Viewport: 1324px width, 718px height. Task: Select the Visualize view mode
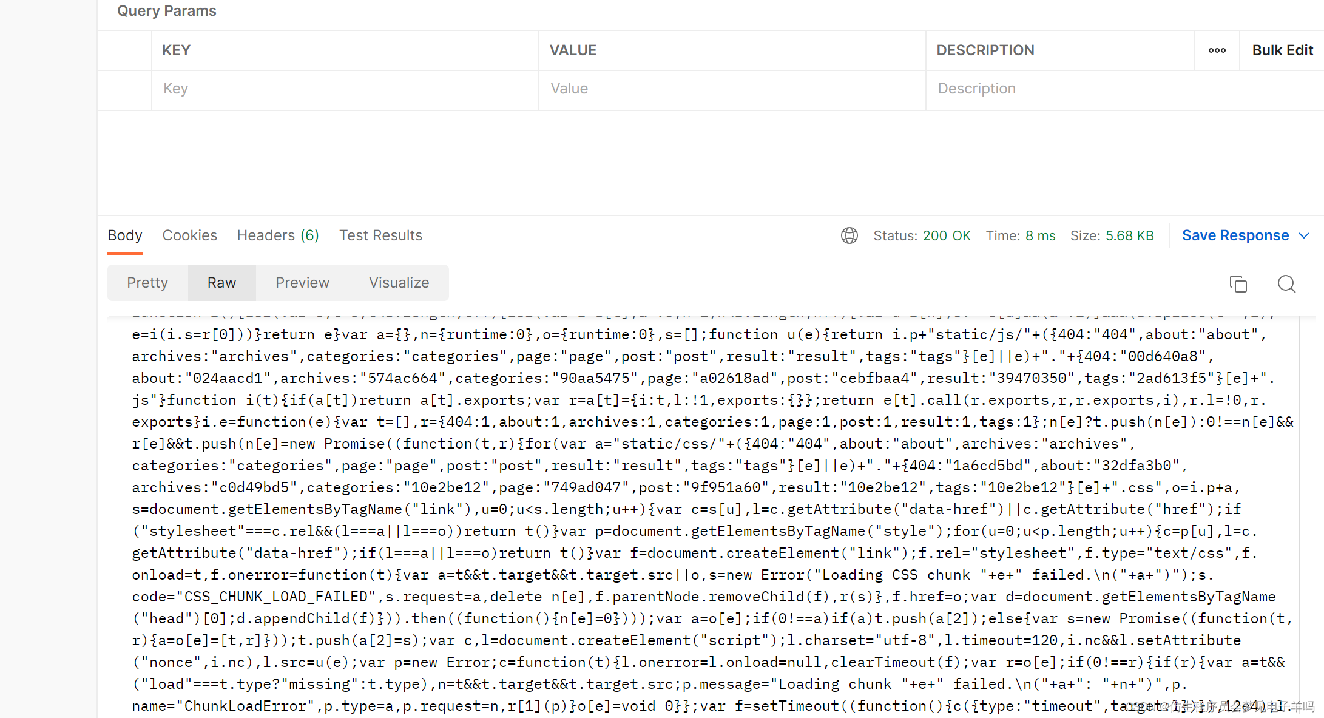(399, 283)
